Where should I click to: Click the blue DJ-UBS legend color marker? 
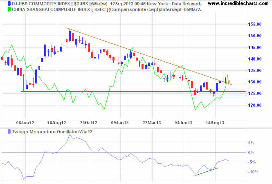coord(9,4)
